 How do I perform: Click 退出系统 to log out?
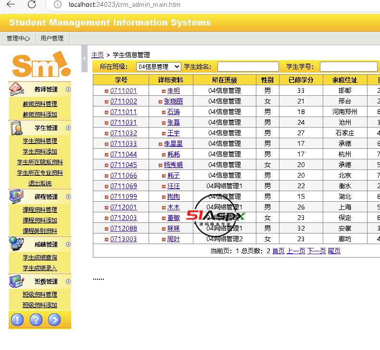(40, 183)
